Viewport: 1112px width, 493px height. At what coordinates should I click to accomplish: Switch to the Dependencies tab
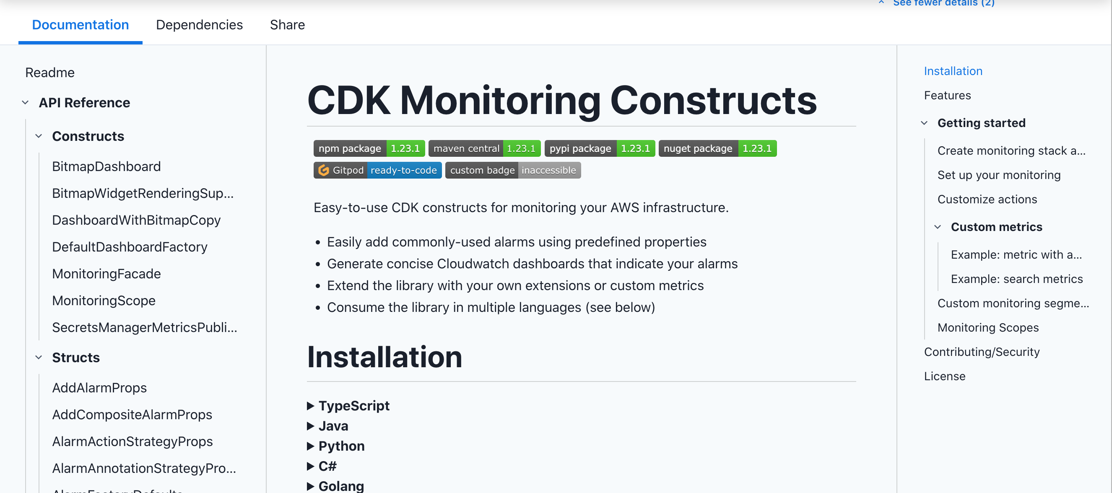coord(199,25)
